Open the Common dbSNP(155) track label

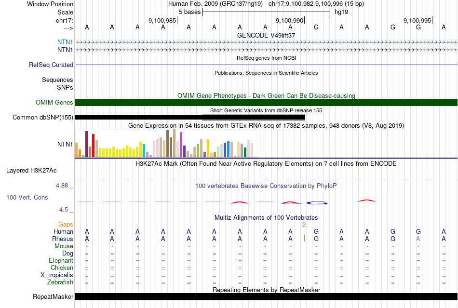[42, 117]
